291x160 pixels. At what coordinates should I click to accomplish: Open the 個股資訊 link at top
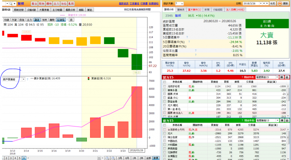(x=123, y=4)
